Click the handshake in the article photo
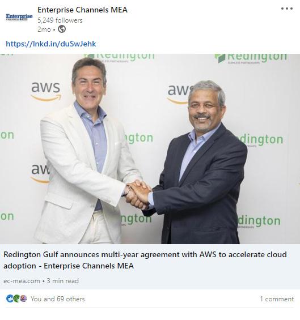Image resolution: width=300 pixels, height=320 pixels. click(x=138, y=195)
